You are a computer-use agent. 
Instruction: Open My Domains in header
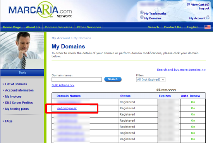[x=153, y=18]
